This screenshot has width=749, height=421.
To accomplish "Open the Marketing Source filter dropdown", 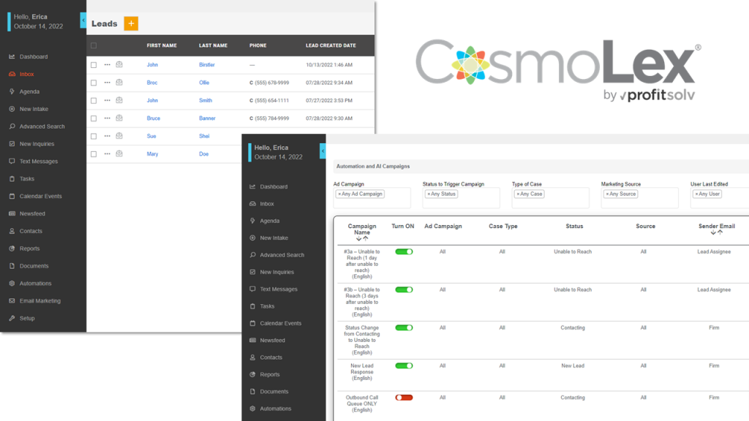I will click(639, 198).
